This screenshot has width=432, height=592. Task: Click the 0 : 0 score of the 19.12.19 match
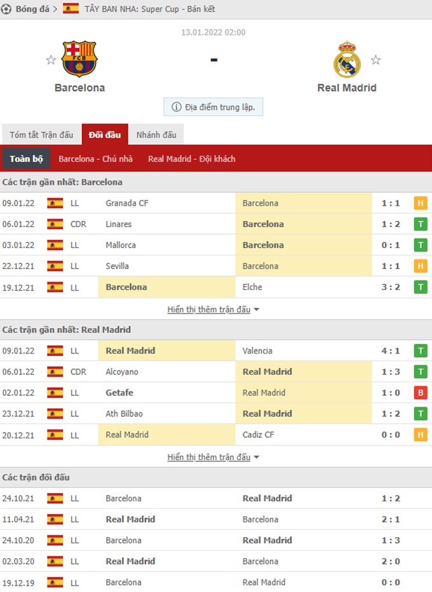click(391, 582)
